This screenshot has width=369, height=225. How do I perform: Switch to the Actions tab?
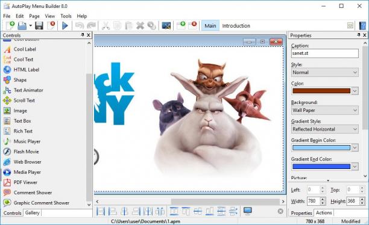click(324, 213)
